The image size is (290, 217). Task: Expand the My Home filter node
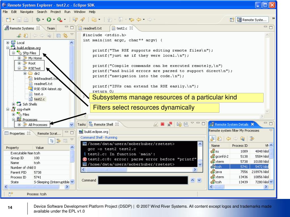pos(19,58)
